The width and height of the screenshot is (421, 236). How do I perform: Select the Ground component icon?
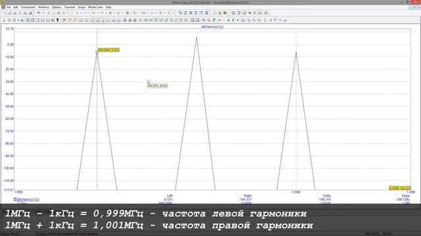77,13
